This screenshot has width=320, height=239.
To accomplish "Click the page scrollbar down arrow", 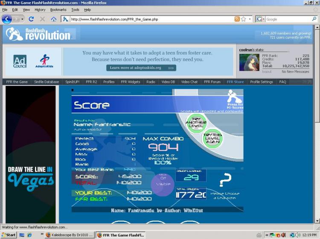I will 317,221.
